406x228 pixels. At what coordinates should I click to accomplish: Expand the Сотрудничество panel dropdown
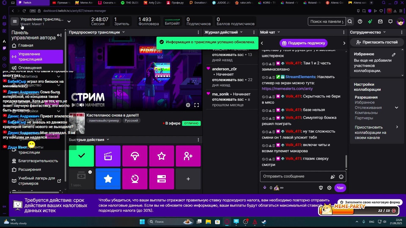pos(384,32)
